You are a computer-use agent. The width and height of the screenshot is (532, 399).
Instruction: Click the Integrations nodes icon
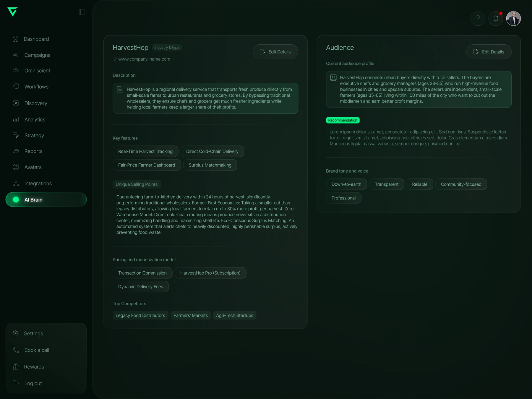click(x=16, y=184)
